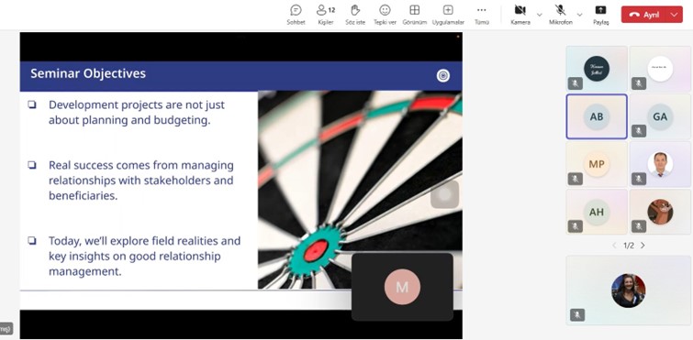Open Tepki ver reactions
This screenshot has width=693, height=340.
385,15
